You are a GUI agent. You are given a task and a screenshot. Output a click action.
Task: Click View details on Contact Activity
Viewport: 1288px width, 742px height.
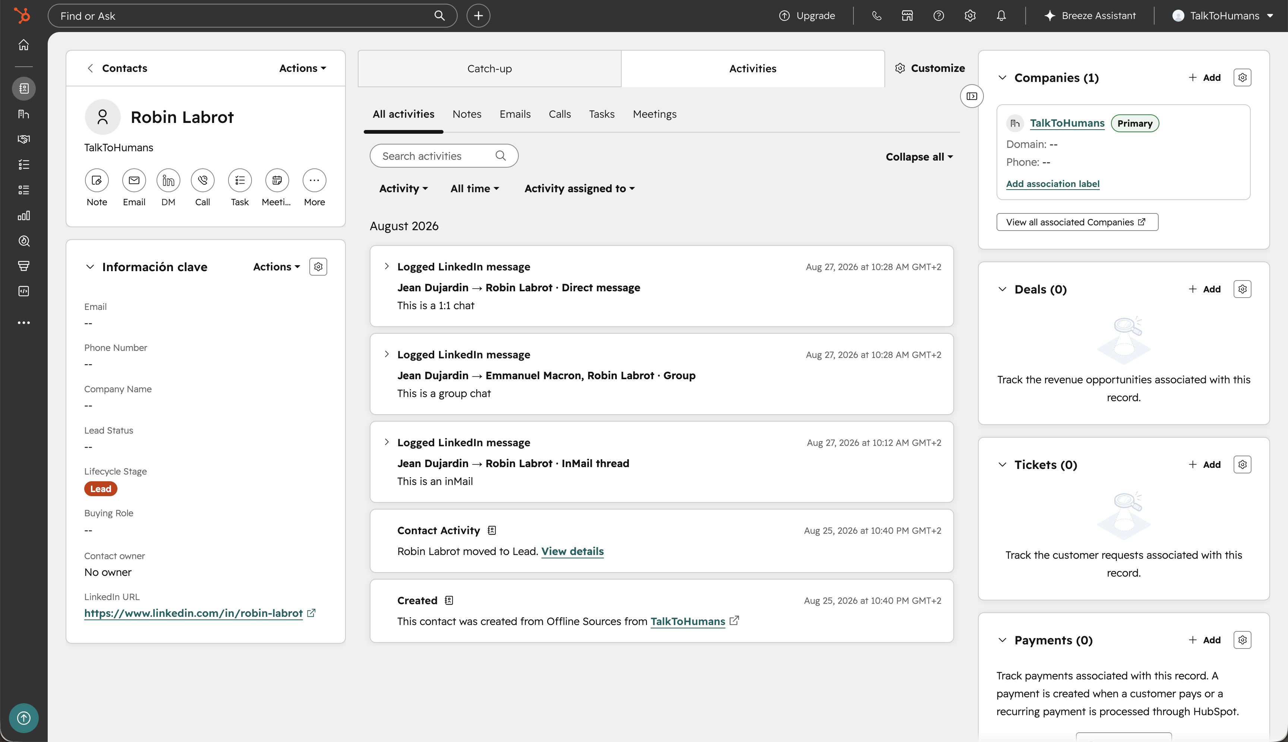tap(572, 551)
